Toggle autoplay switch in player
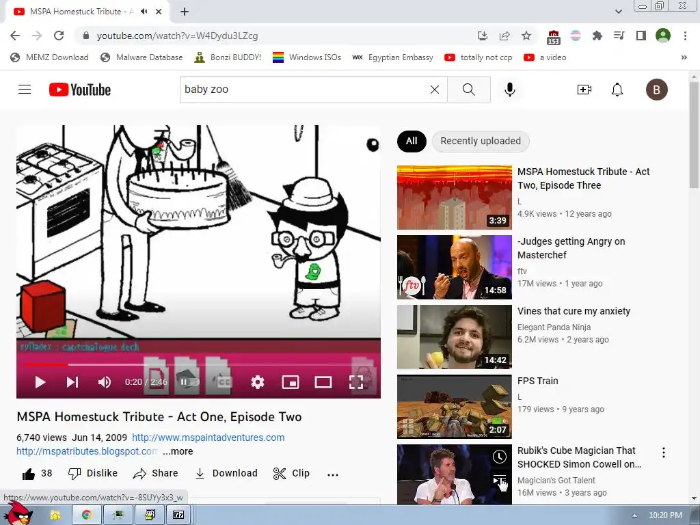Screen dimensions: 700x525 [190, 382]
